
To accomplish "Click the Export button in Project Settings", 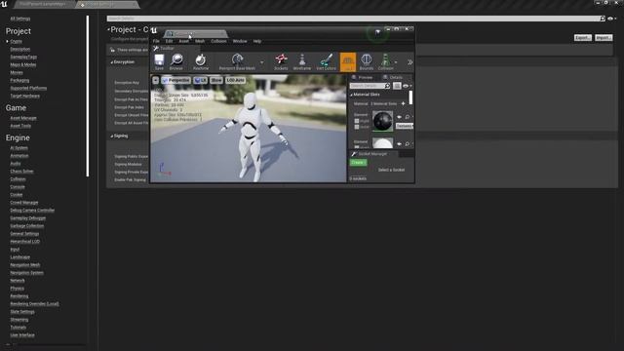I will (x=583, y=37).
